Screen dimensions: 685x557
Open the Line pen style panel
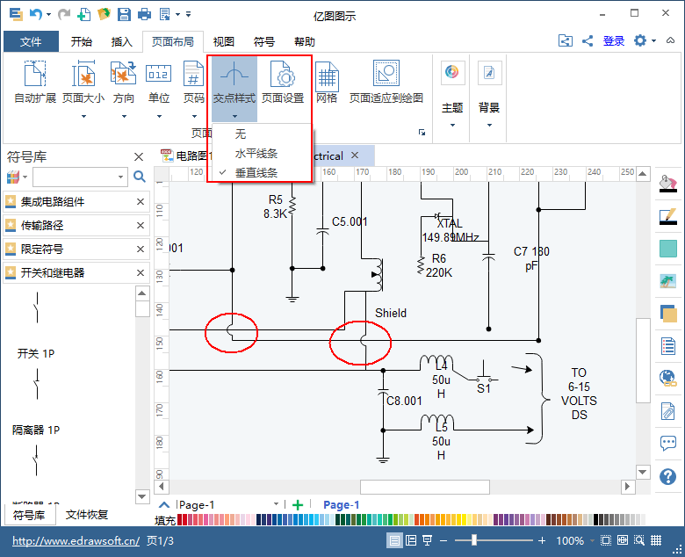click(x=668, y=216)
